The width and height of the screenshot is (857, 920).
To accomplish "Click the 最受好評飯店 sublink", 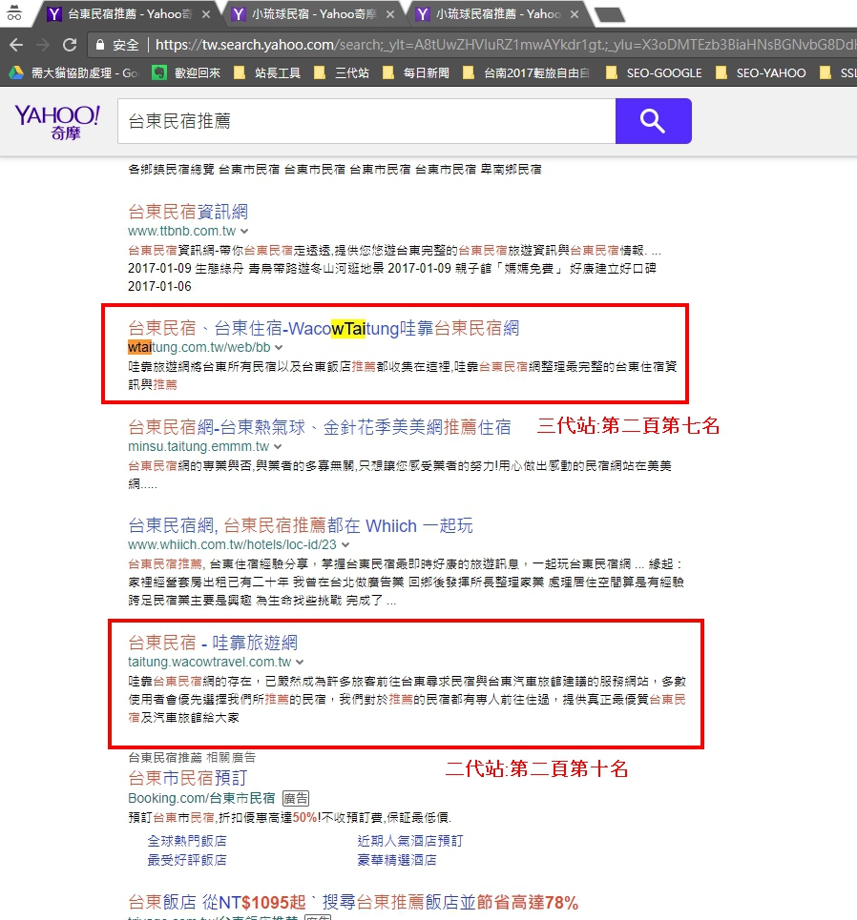I will 187,860.
